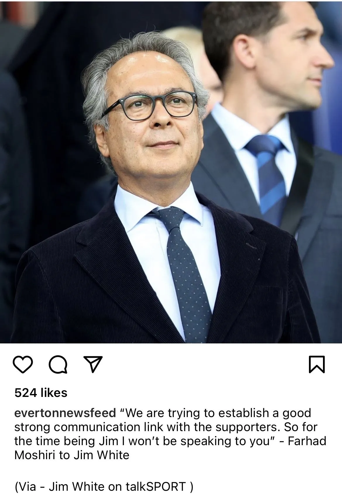
Task: Click "Moshiri to Jim White" in the caption
Action: click(72, 455)
